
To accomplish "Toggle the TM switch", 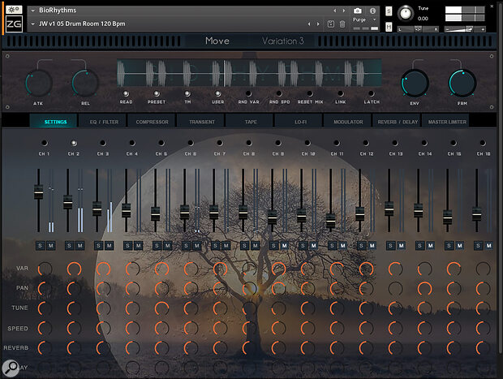I will [187, 93].
